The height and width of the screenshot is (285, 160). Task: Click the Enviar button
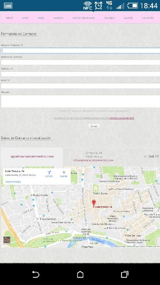pos(94,126)
